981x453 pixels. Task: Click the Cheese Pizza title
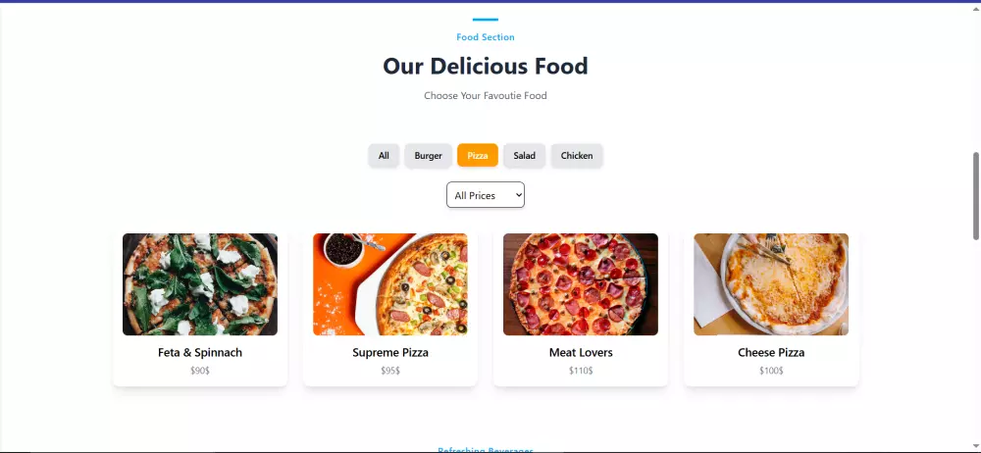[x=771, y=352]
